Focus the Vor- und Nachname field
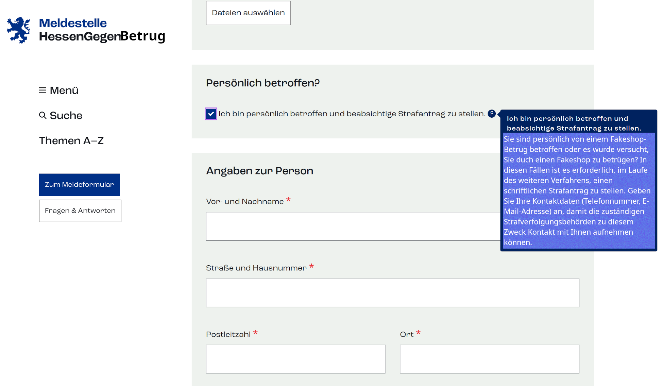 point(353,226)
